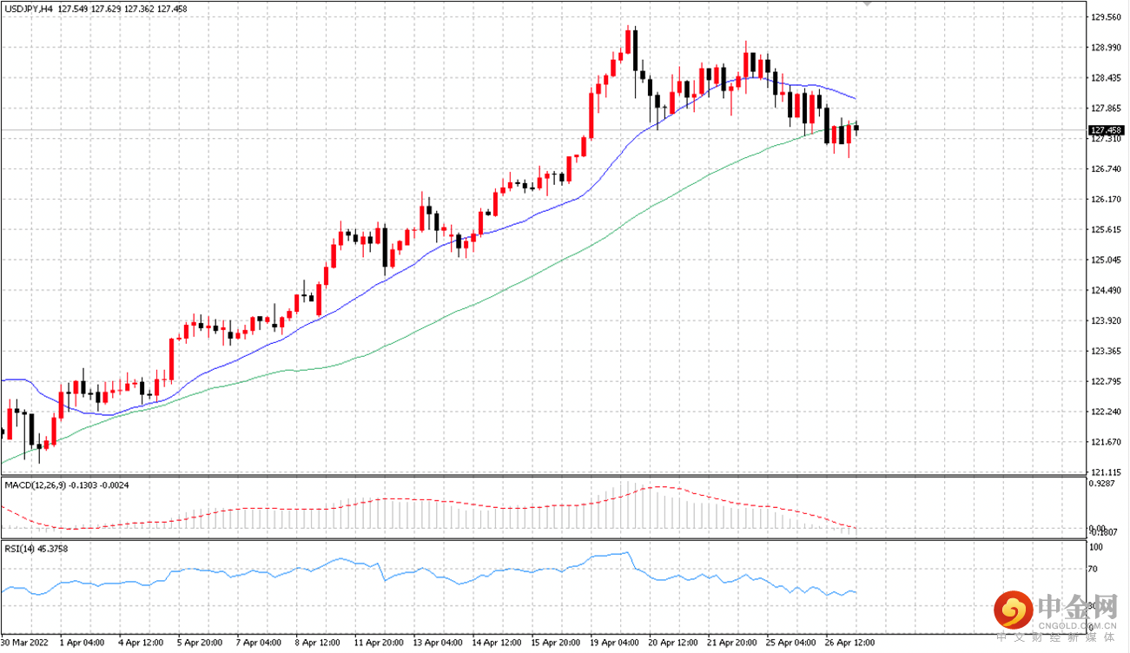
Task: Click the 14 Apr 12:00 time label
Action: [495, 643]
